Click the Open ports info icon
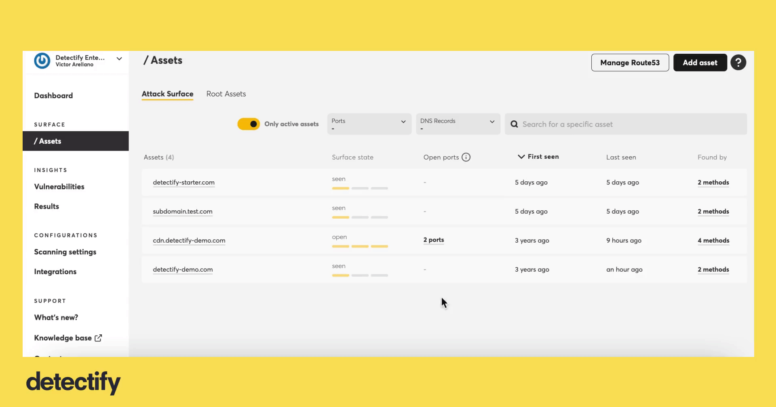The height and width of the screenshot is (407, 776). (466, 157)
